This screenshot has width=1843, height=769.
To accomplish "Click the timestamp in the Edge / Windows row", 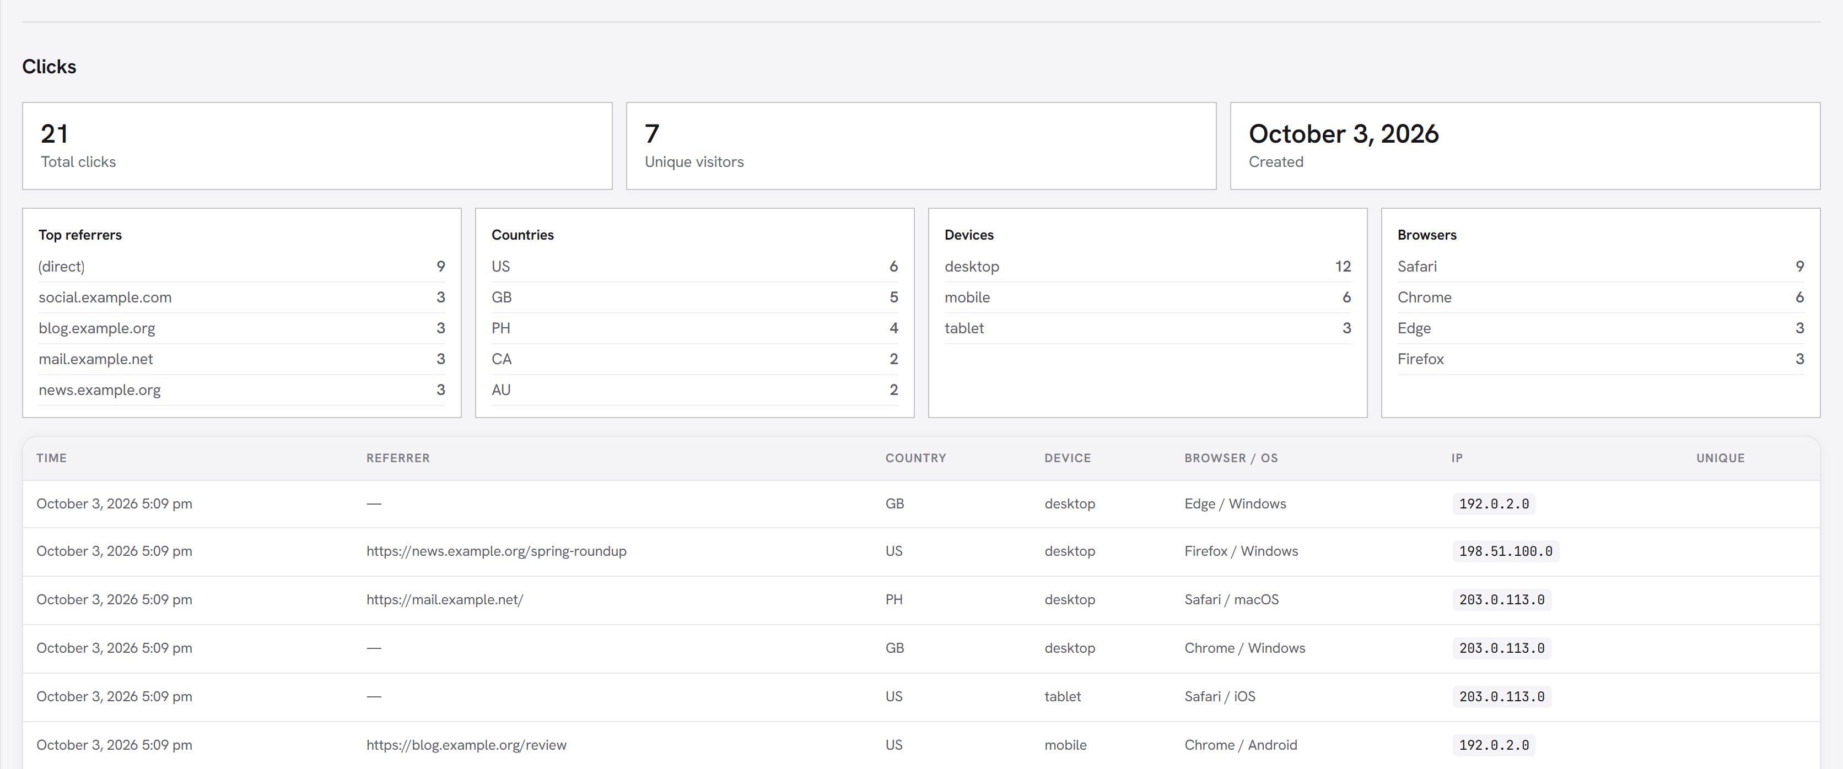I will [115, 503].
